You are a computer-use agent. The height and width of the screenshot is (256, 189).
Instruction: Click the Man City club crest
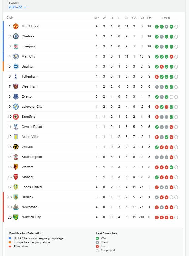(16, 56)
